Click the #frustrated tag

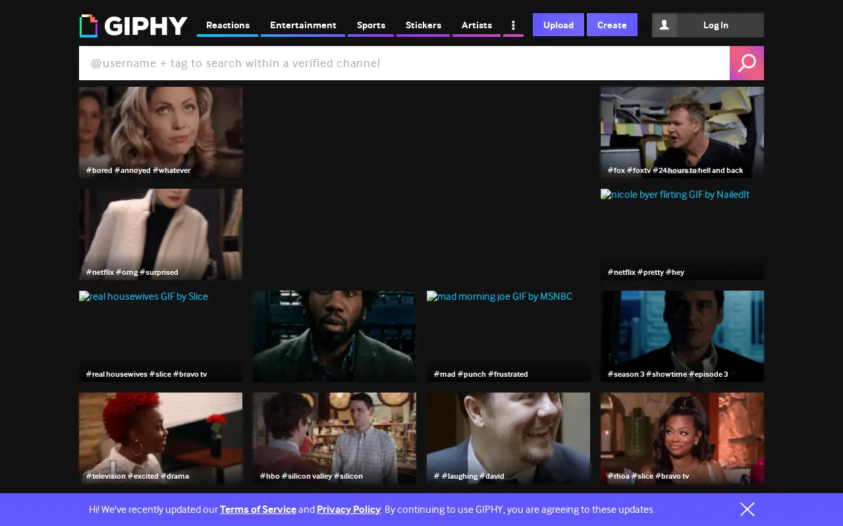tap(508, 374)
